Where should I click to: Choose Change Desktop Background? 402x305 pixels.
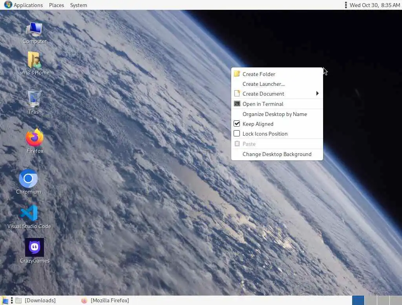[277, 154]
